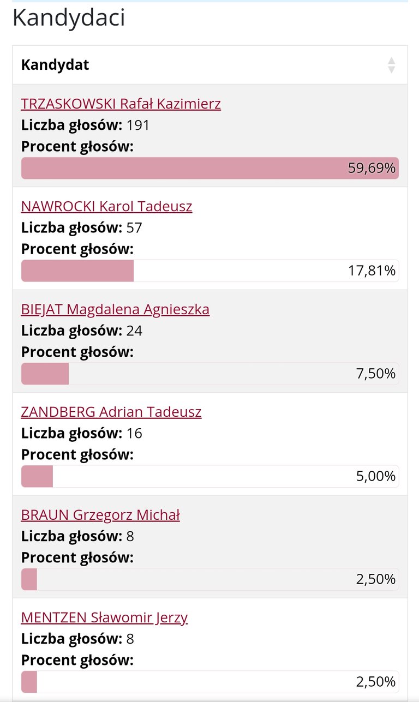
Task: Sort table by Kandydat column arrows
Action: click(x=391, y=65)
